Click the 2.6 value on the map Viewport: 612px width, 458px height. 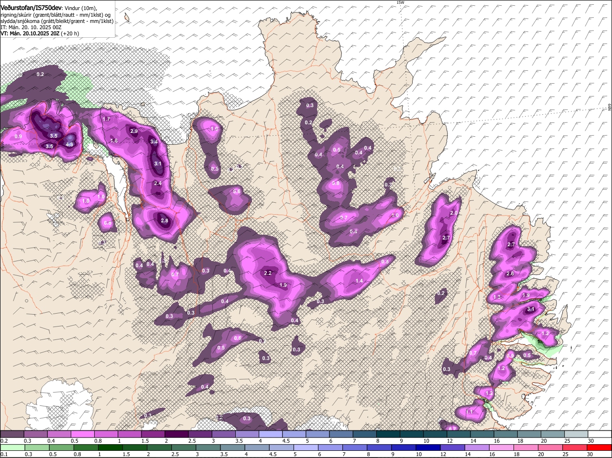(x=510, y=273)
